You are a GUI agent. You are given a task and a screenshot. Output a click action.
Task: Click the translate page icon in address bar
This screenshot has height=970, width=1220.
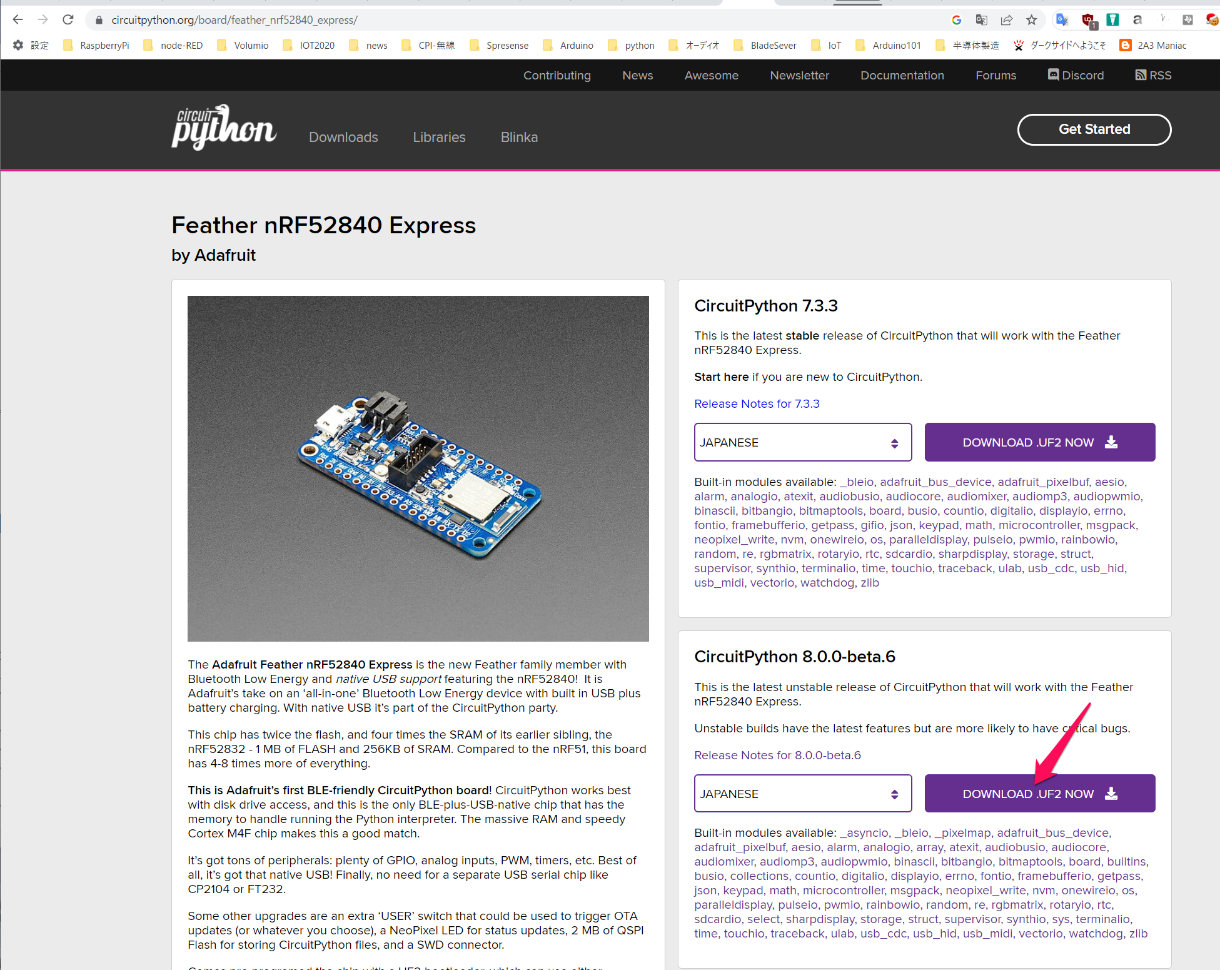pos(982,20)
